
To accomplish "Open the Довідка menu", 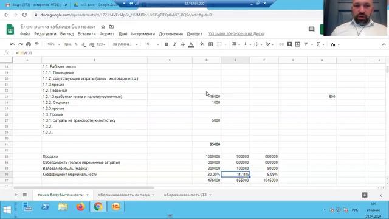I will pyautogui.click(x=194, y=34).
